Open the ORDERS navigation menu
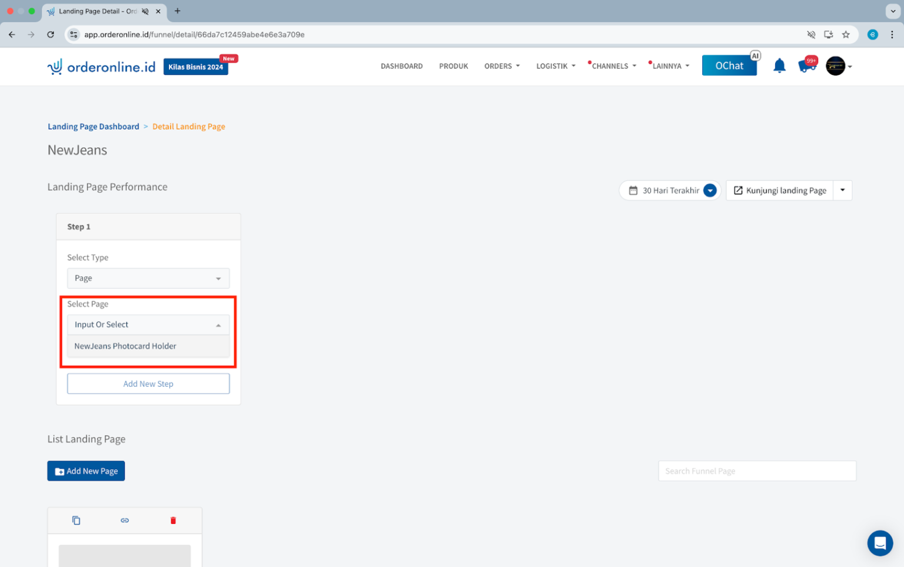This screenshot has height=567, width=904. coord(501,66)
